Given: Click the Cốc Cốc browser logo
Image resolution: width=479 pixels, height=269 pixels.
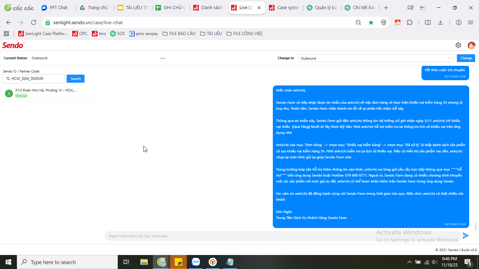Looking at the screenshot, I should click(x=18, y=8).
